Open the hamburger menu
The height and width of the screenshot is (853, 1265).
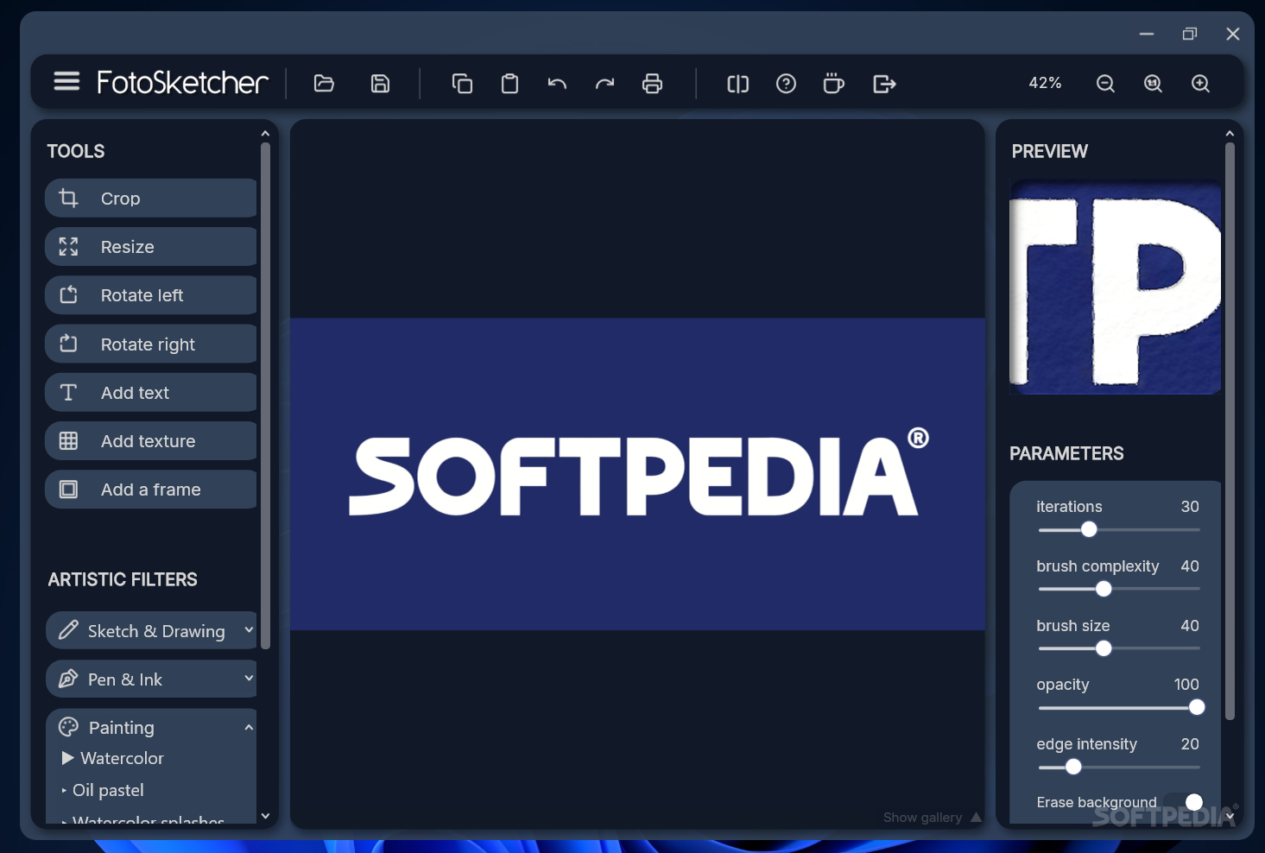click(66, 82)
